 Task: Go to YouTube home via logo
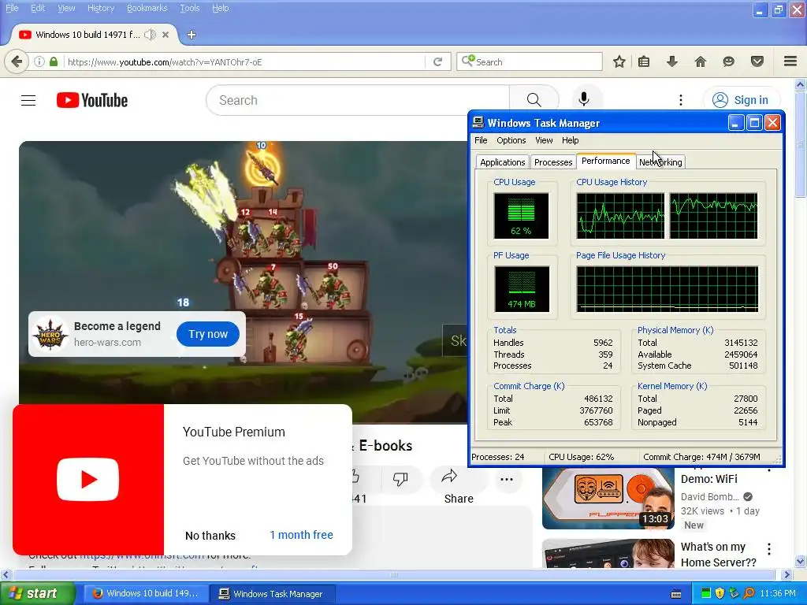tap(92, 100)
